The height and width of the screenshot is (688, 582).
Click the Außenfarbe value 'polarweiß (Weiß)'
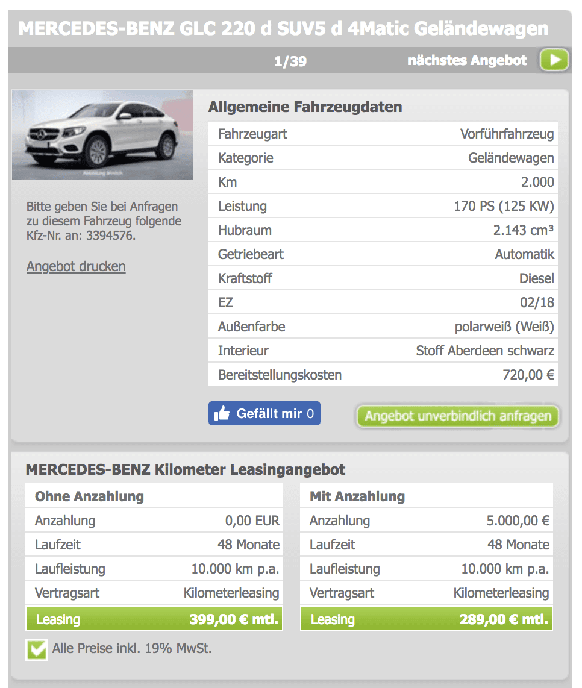click(x=504, y=327)
